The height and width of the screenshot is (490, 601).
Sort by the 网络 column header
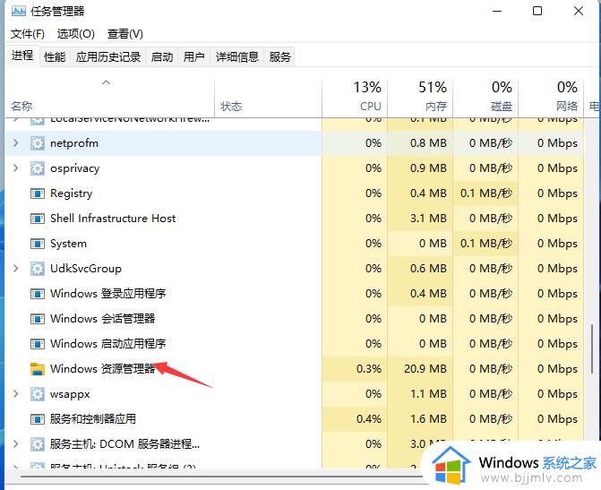(x=551, y=99)
